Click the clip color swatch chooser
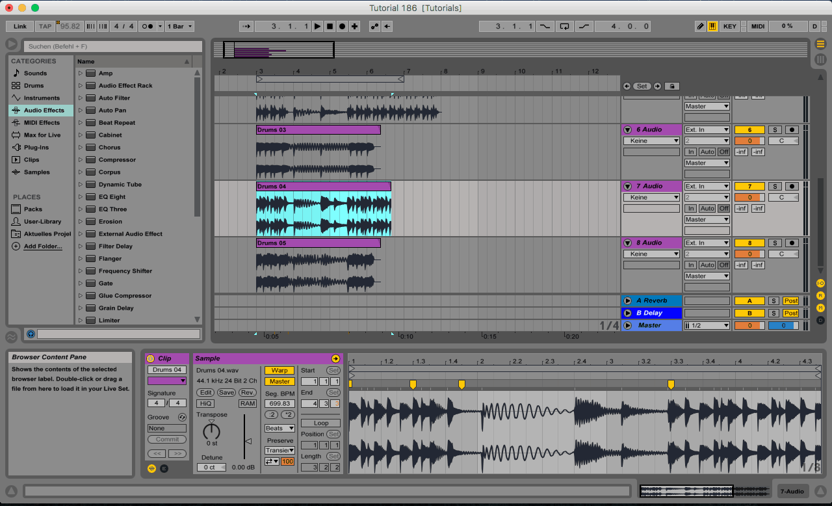Image resolution: width=832 pixels, height=506 pixels. click(166, 381)
